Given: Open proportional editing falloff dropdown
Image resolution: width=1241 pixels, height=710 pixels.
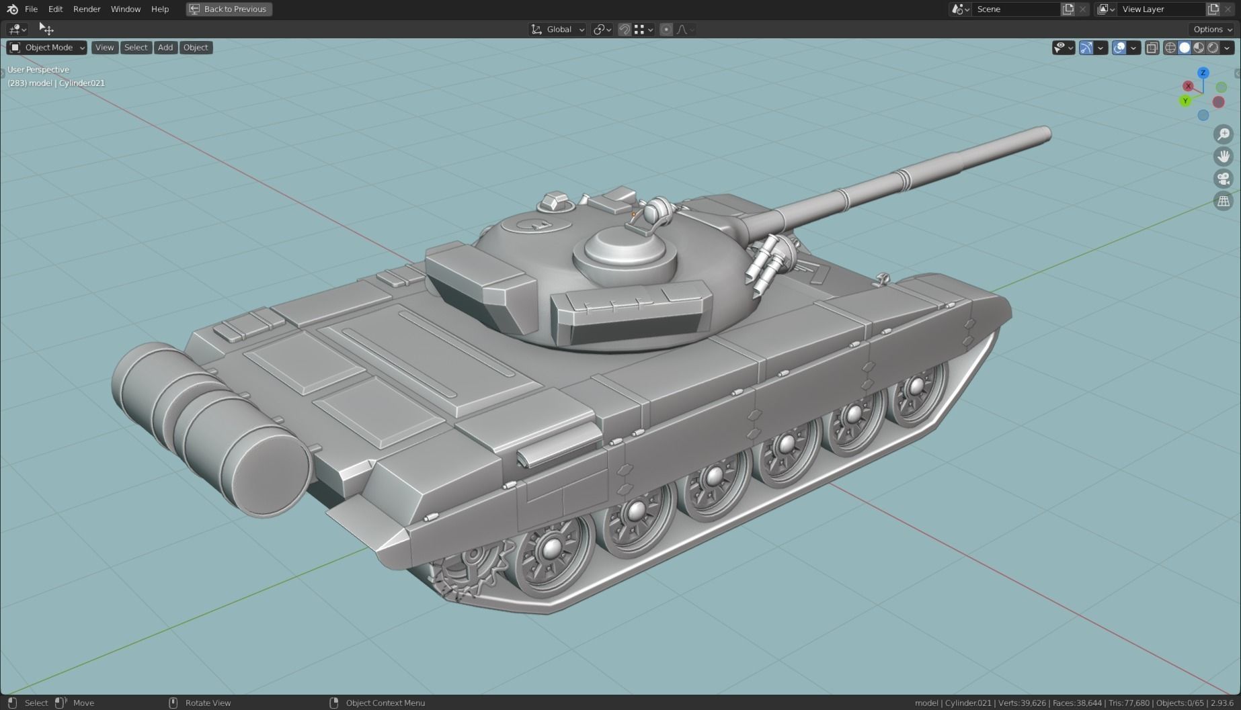Looking at the screenshot, I should 685,29.
